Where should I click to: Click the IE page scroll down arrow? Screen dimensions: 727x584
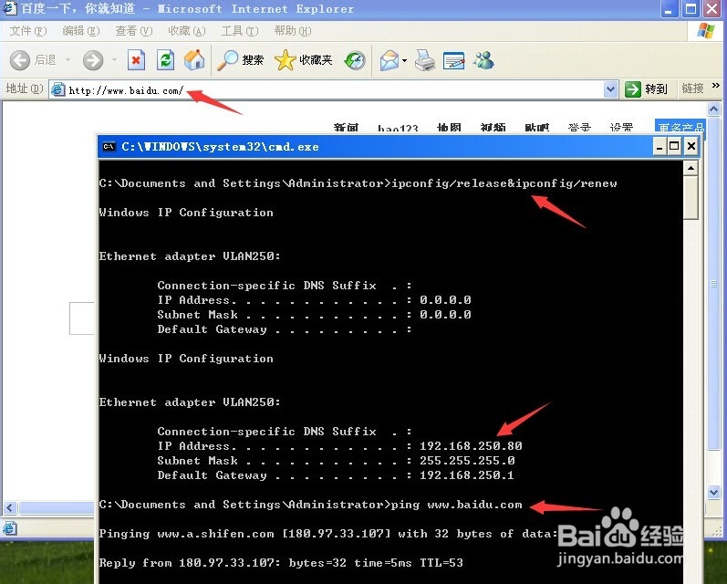(713, 492)
